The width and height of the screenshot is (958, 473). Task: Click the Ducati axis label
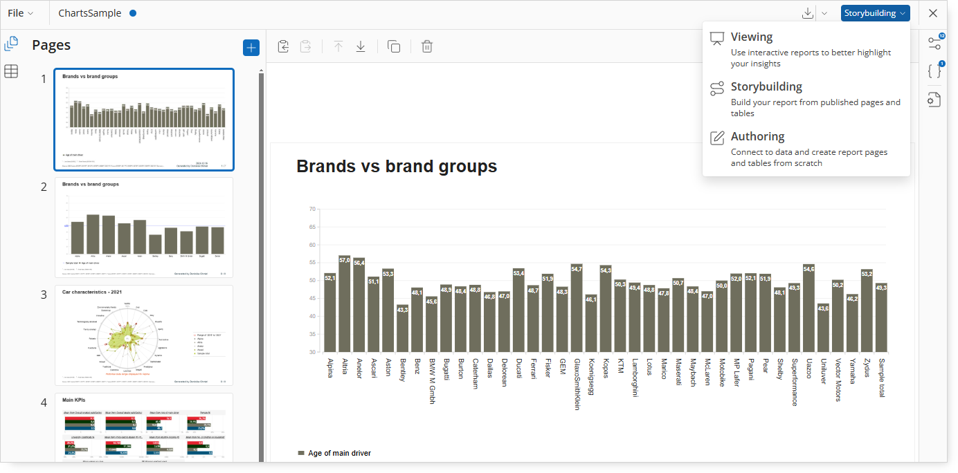pos(518,367)
